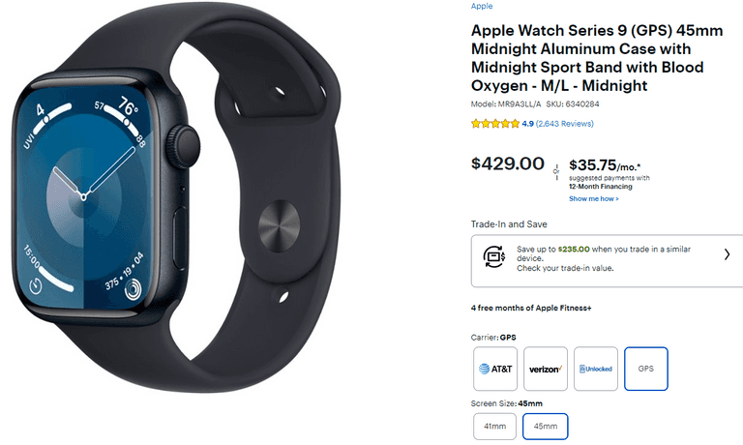Click the five-star rating icons

[x=495, y=124]
